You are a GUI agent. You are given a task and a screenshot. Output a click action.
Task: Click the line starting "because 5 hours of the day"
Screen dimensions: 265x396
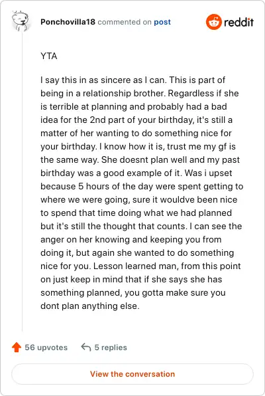142,187
